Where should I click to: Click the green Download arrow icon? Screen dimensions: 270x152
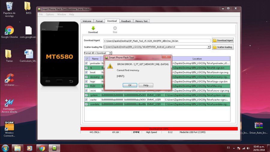point(93,28)
